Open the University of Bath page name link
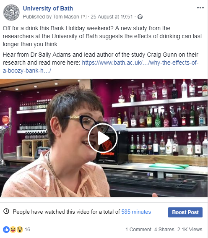This screenshot has width=208, height=238. 48,8
